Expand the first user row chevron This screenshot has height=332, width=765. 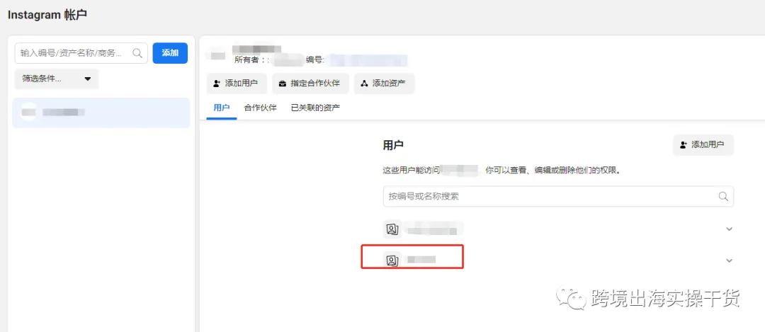730,229
